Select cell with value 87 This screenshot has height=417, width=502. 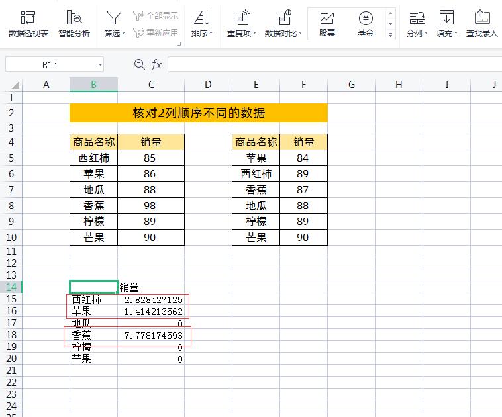point(303,189)
